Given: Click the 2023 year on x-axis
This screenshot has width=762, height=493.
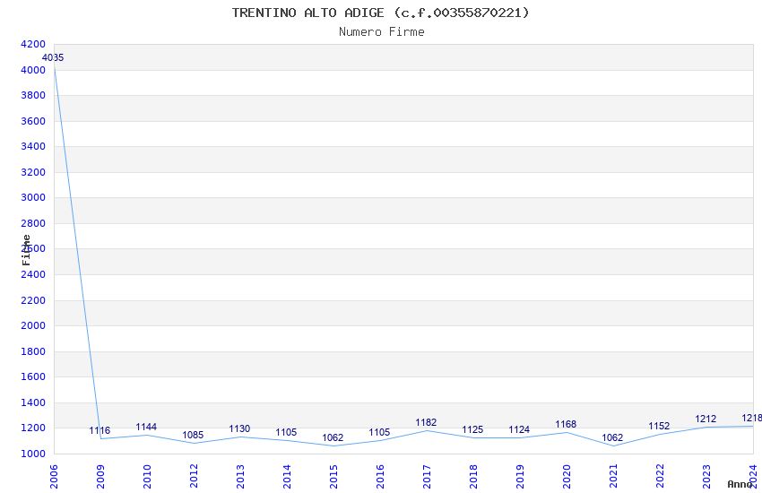Looking at the screenshot, I should point(706,477).
